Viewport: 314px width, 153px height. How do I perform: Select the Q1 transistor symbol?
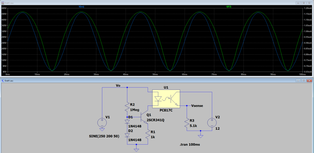pyautogui.click(x=144, y=117)
